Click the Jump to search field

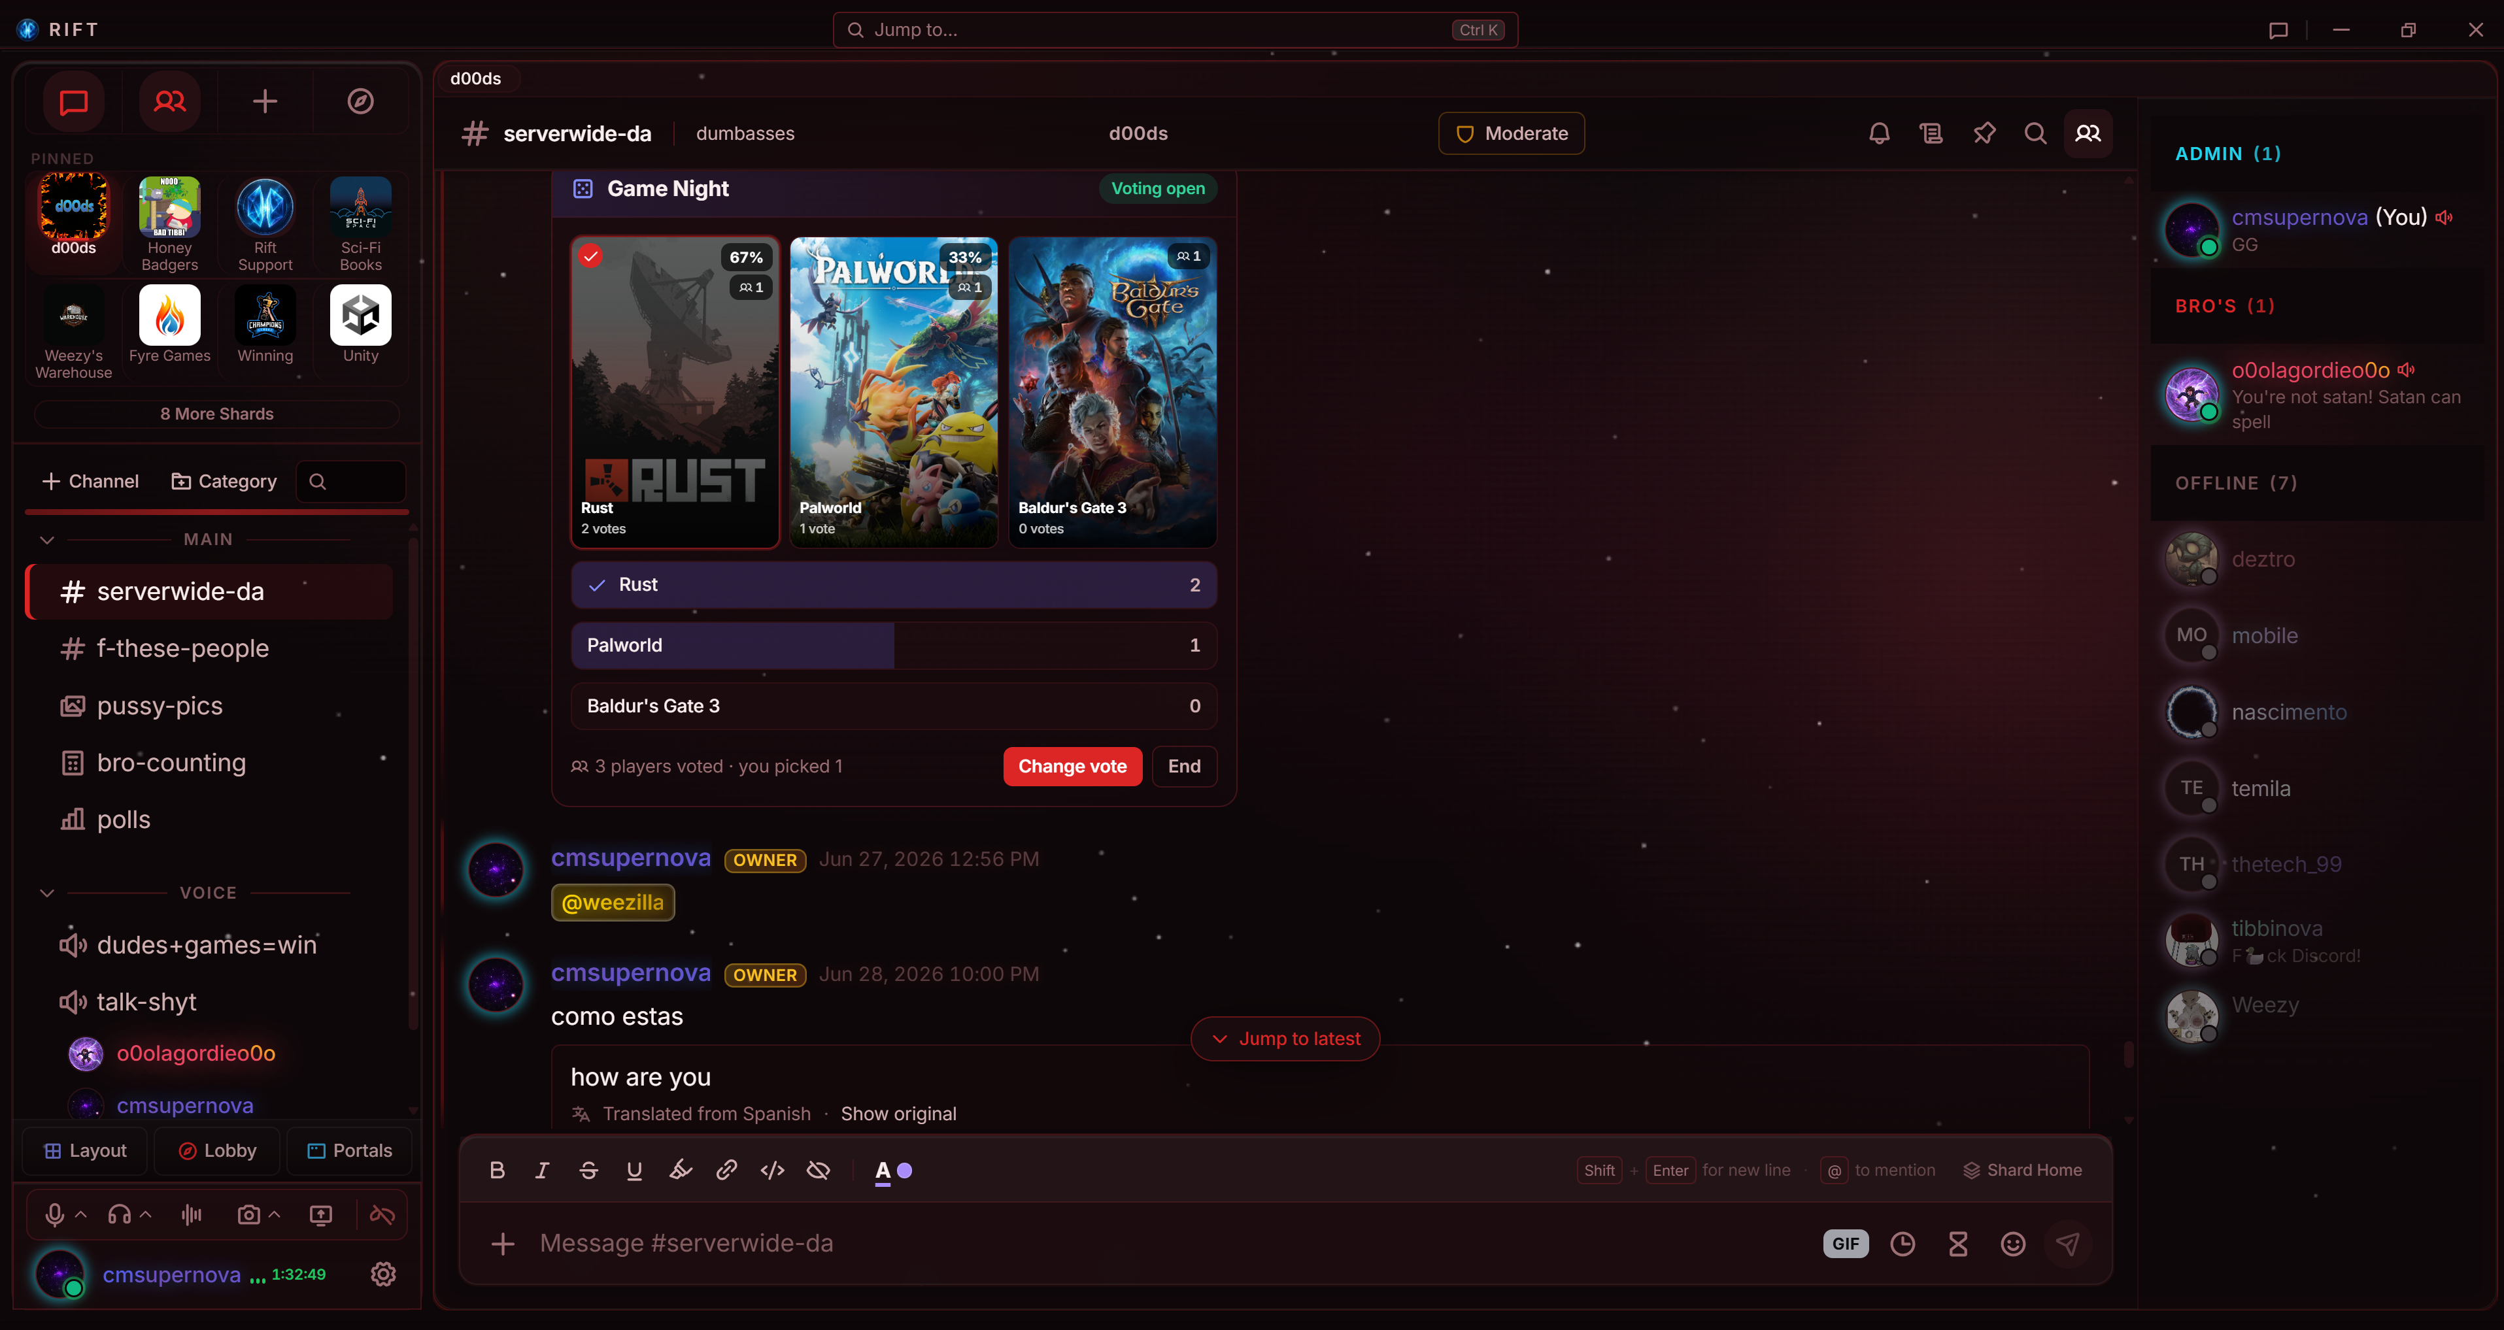(x=1176, y=29)
